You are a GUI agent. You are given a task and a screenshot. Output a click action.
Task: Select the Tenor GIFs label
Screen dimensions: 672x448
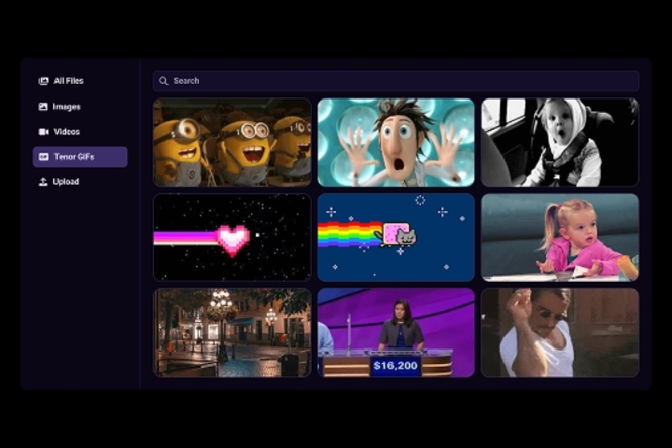coord(74,157)
